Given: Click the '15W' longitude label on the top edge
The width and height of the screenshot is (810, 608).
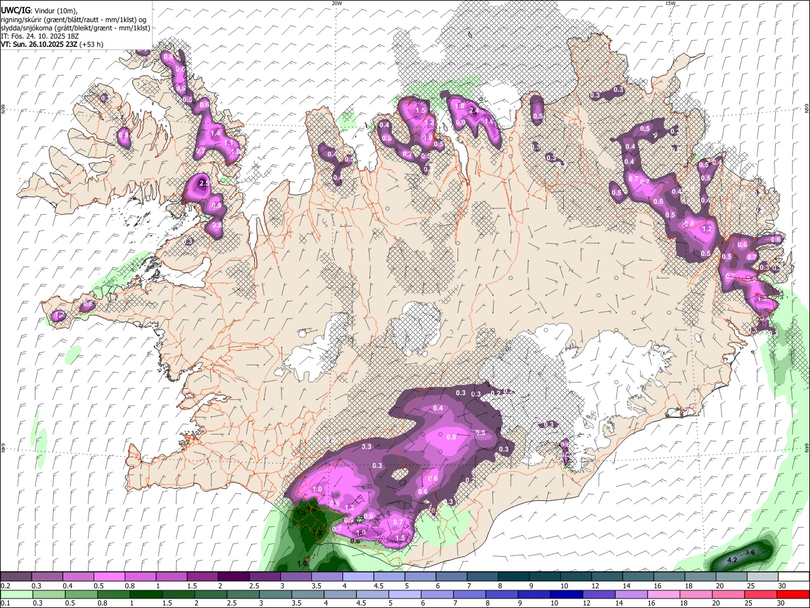Looking at the screenshot, I should coord(670,3).
